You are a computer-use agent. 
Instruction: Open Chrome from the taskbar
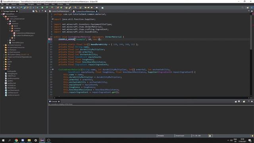pos(16,140)
